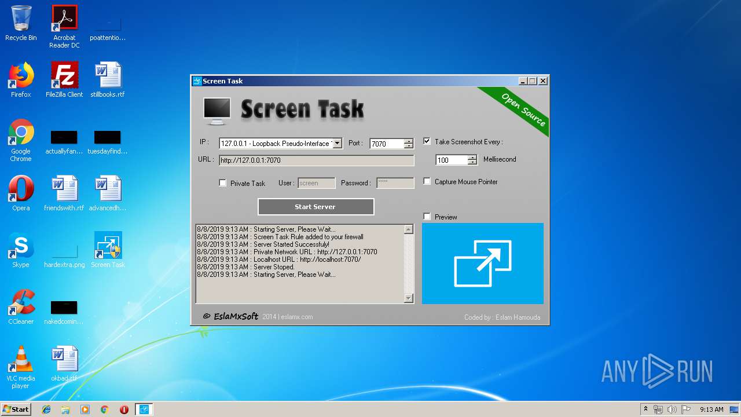Open Windows Explorer folder in taskbar
Screen dimensions: 741x417
click(65, 409)
